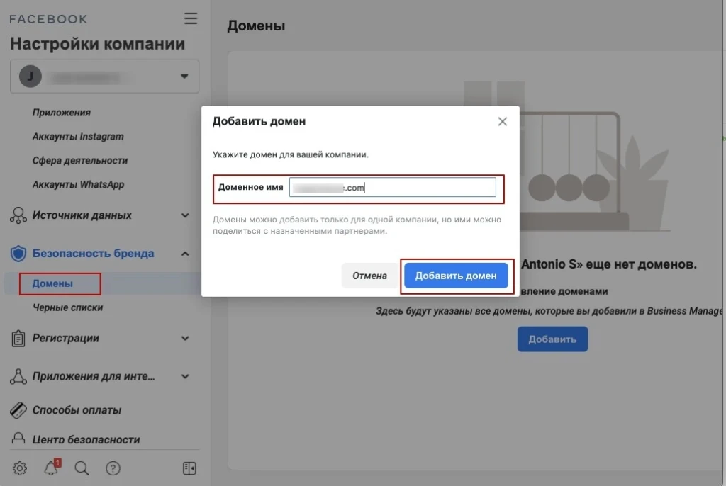
Task: Open notifications bell icon
Action: click(x=51, y=468)
